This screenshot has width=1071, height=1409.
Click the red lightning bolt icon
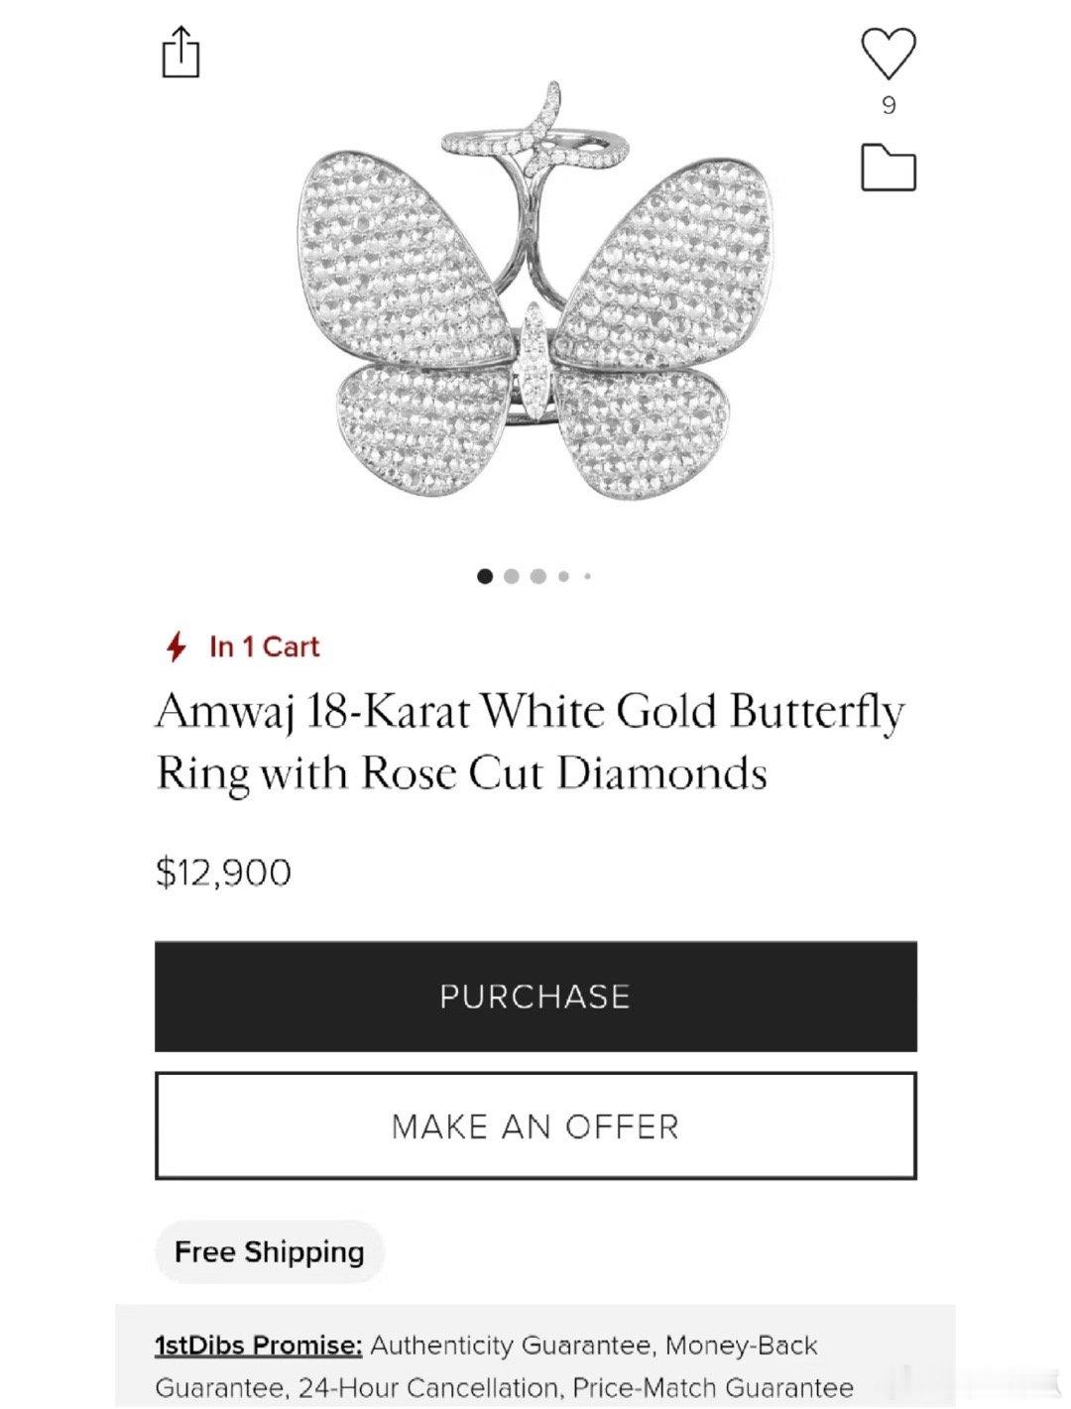pyautogui.click(x=177, y=647)
